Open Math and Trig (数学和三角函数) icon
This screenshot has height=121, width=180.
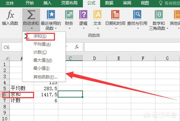pos(159,14)
